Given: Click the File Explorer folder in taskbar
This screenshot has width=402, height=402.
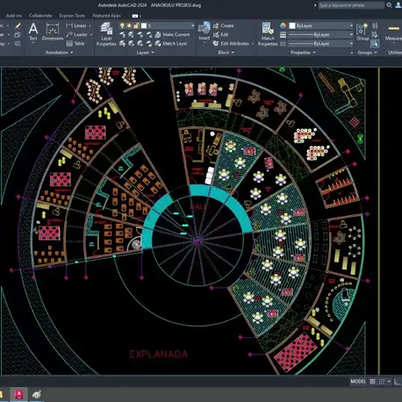Looking at the screenshot, I should tap(1, 394).
